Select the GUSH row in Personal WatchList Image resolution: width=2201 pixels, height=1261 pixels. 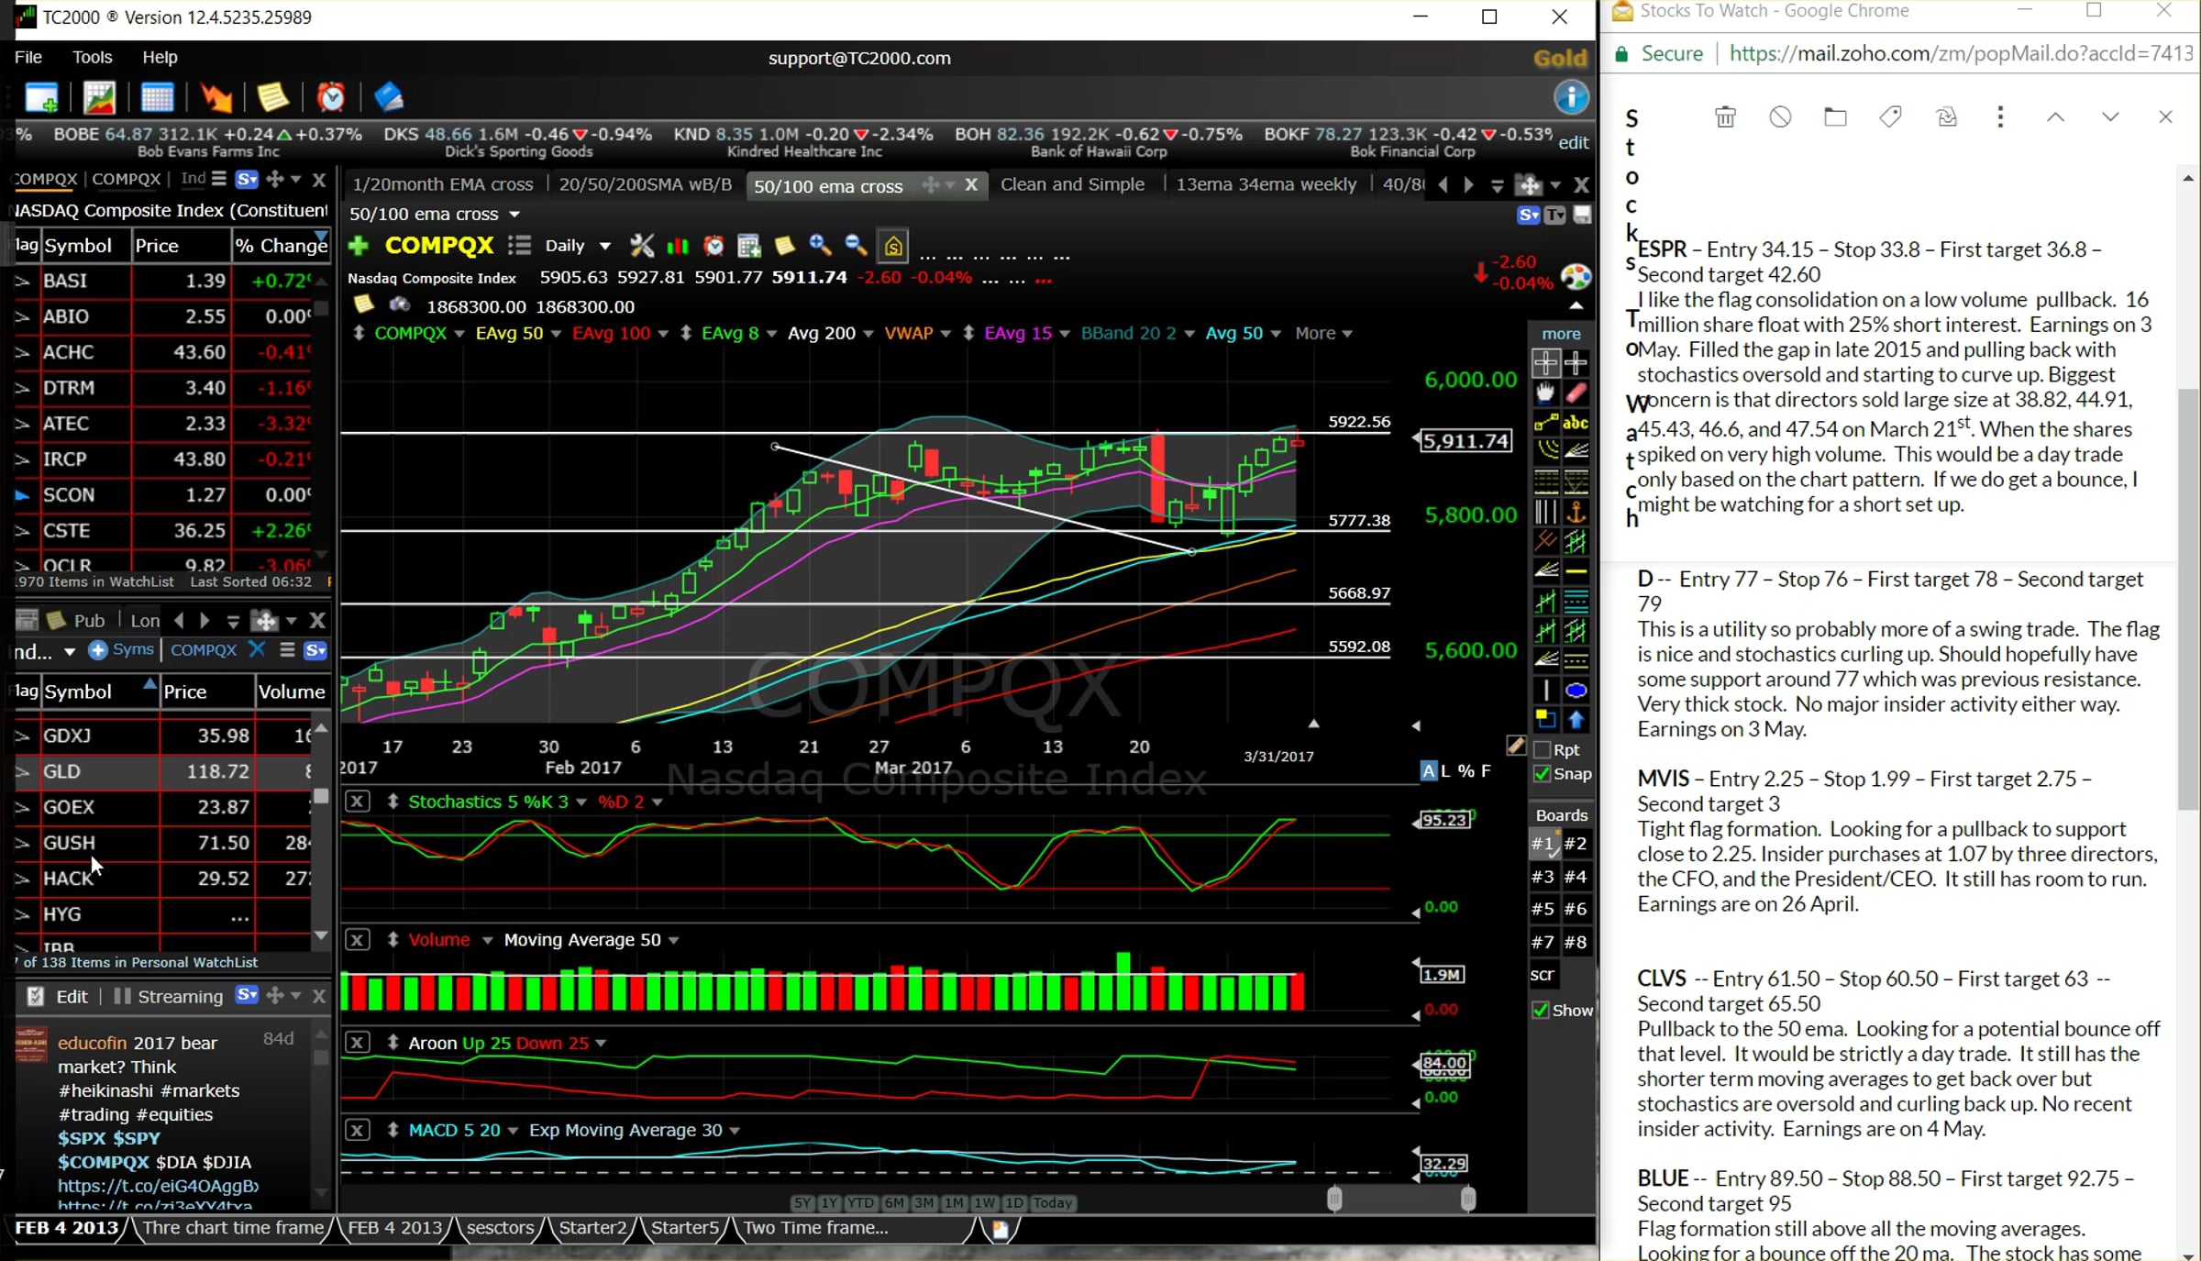pos(165,843)
